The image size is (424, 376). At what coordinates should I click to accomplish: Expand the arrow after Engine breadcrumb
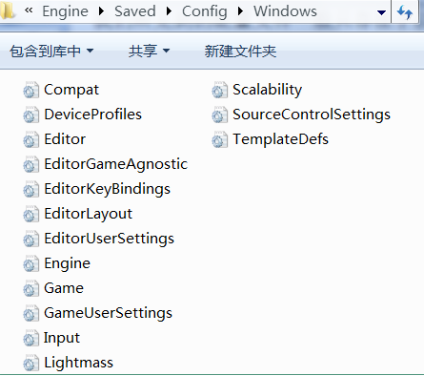pyautogui.click(x=101, y=11)
